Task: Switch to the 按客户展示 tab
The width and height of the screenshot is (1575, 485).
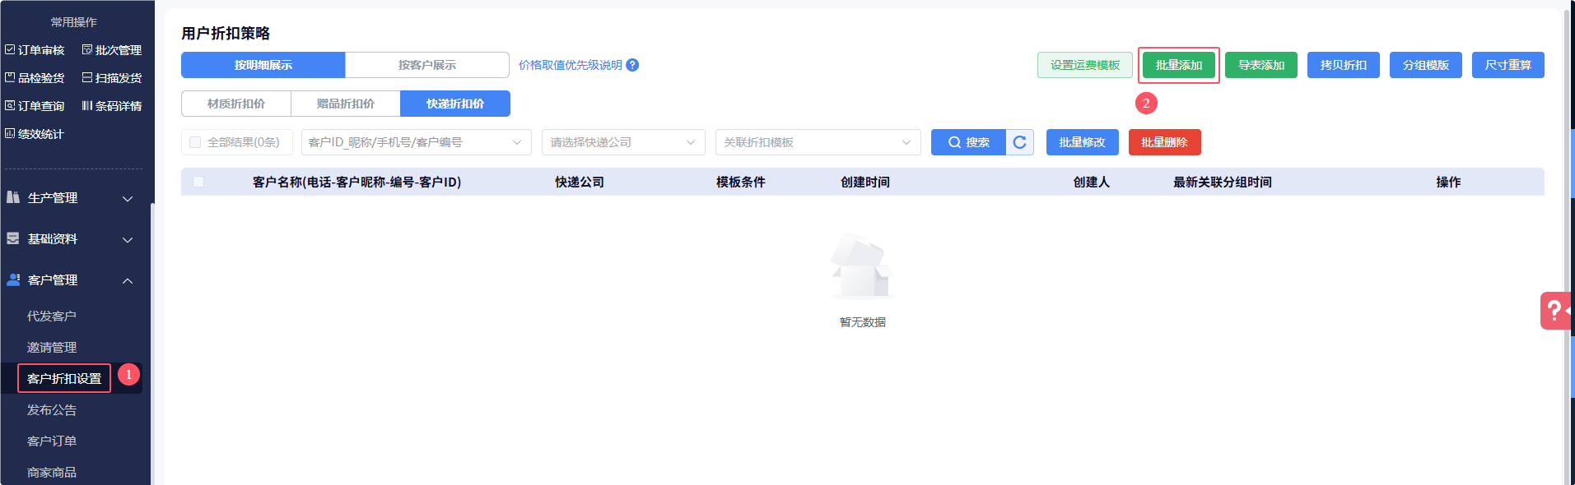Action: (426, 65)
